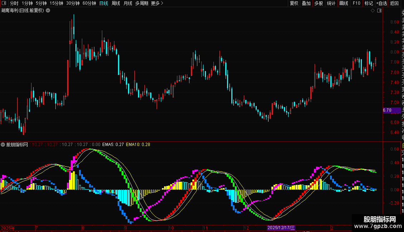
Task: Select the 1分钟 period tab
Action: click(x=27, y=3)
